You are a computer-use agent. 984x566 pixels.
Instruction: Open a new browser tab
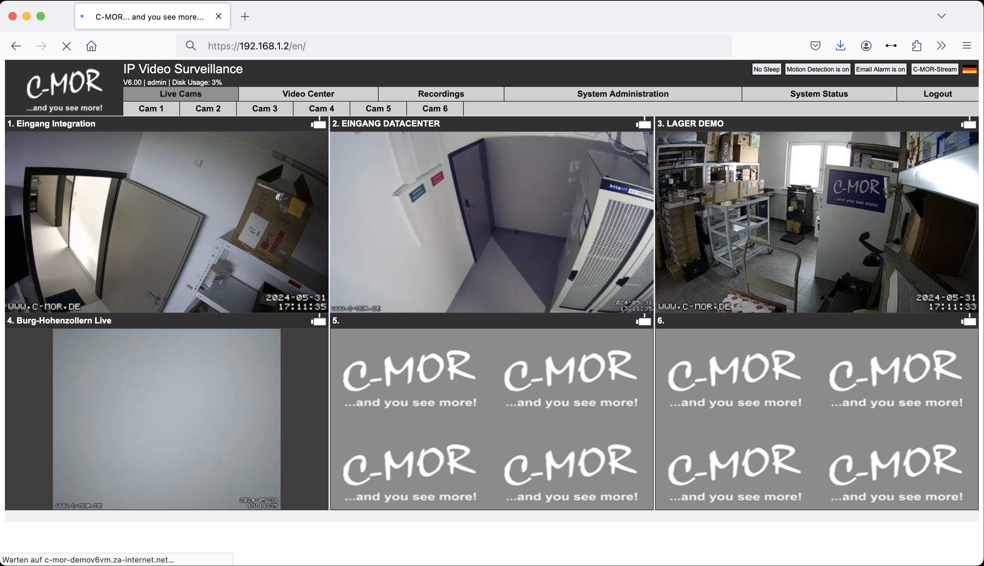click(245, 16)
